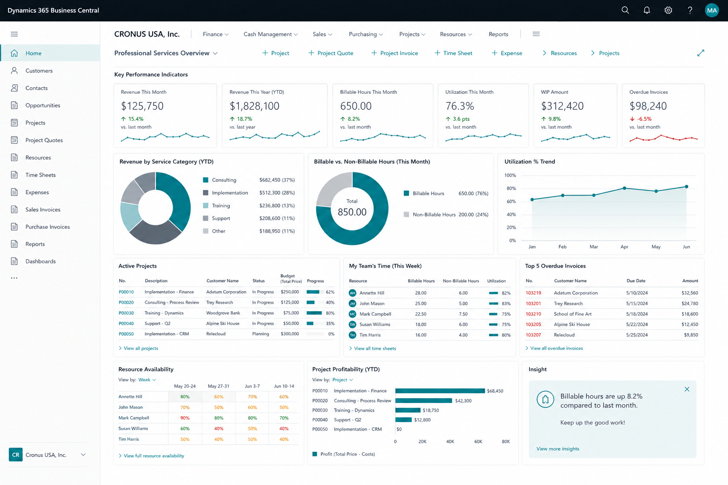Open the settings gear
This screenshot has height=485, width=728.
(668, 10)
